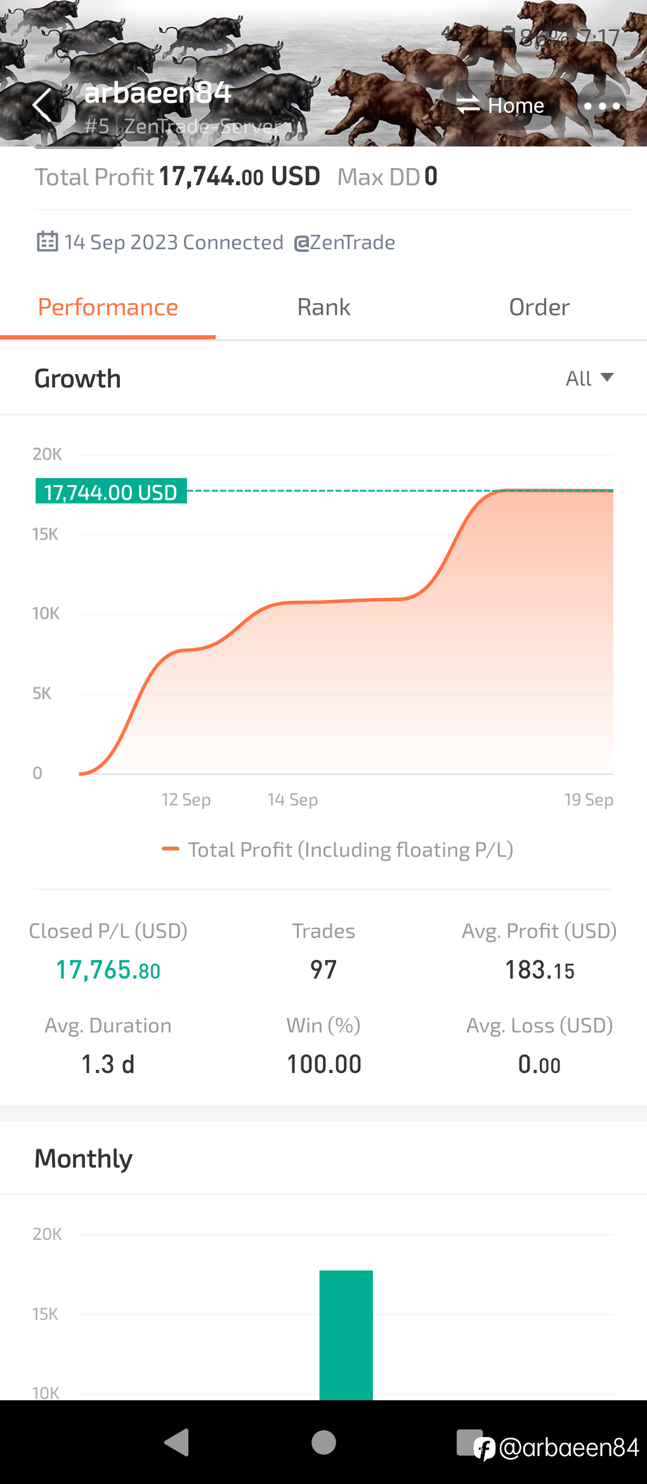Image resolution: width=647 pixels, height=1484 pixels.
Task: Tap the 17,744.00 USD chart value label
Action: click(x=111, y=491)
